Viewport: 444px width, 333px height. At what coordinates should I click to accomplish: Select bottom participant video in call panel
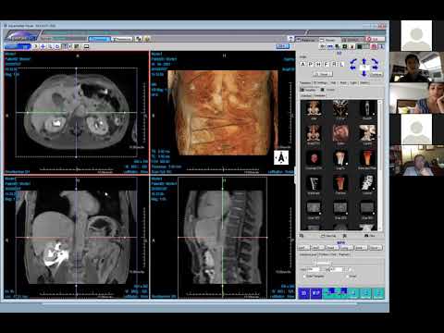(x=416, y=160)
